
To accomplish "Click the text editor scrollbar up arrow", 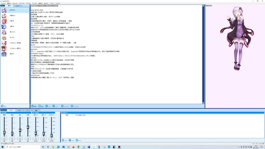I will pyautogui.click(x=203, y=6).
